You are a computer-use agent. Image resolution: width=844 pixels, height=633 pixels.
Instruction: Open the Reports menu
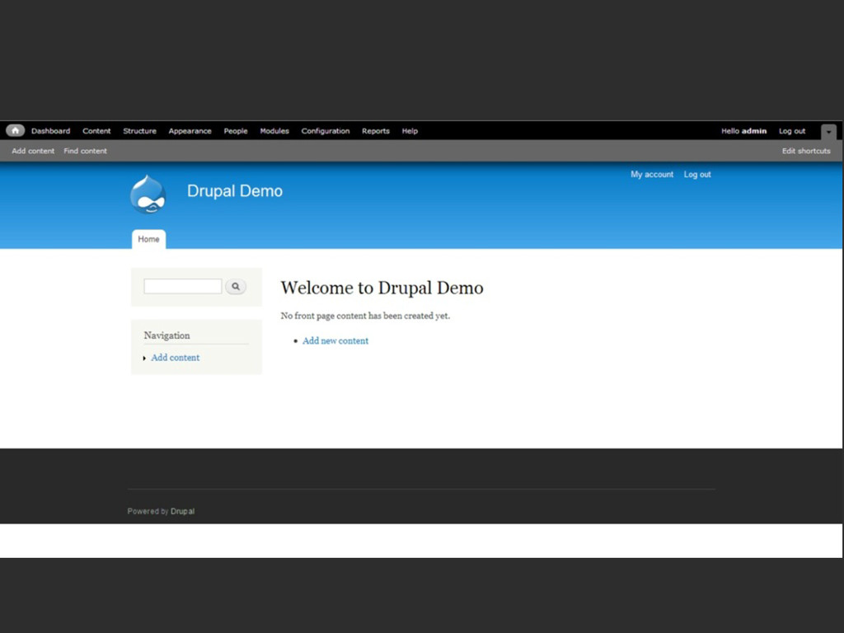tap(375, 131)
